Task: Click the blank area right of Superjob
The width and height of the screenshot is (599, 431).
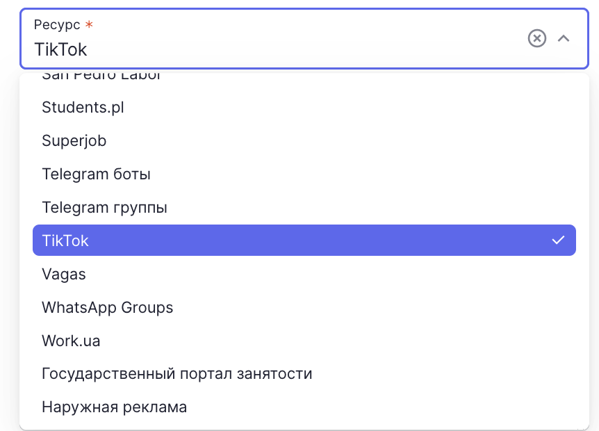Action: [340, 140]
